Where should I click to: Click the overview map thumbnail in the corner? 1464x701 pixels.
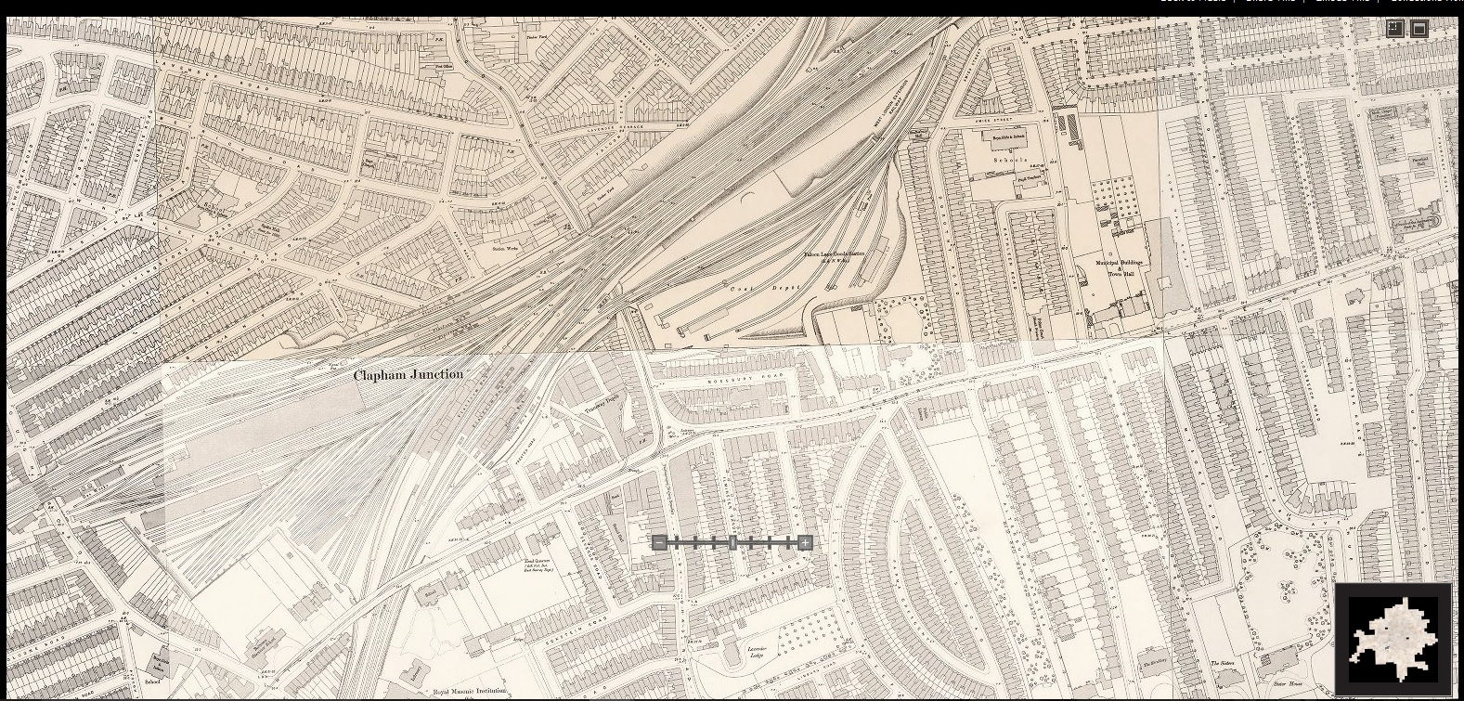coord(1393,641)
